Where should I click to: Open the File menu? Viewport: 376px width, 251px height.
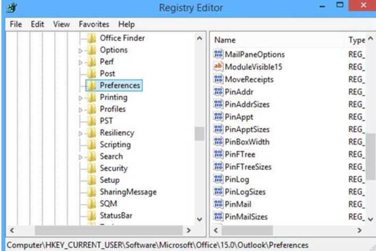16,24
